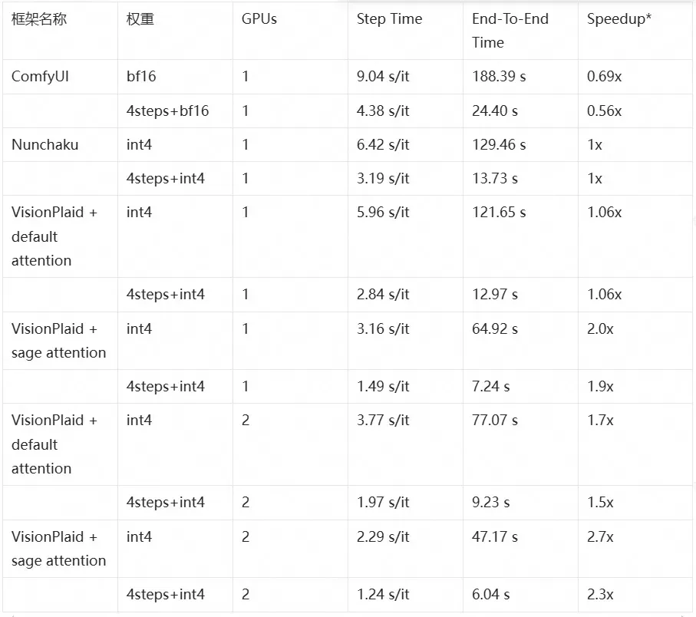
Task: Select the 1.24 s/it step time cell
Action: pyautogui.click(x=383, y=594)
